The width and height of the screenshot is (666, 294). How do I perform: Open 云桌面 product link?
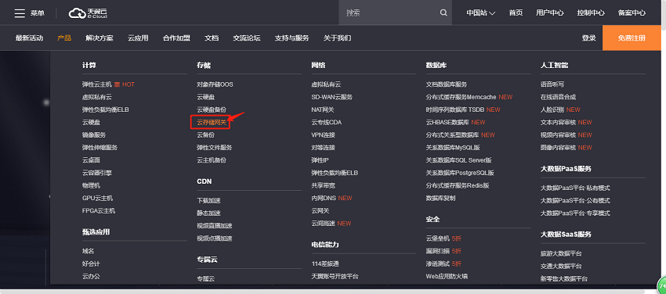click(92, 160)
